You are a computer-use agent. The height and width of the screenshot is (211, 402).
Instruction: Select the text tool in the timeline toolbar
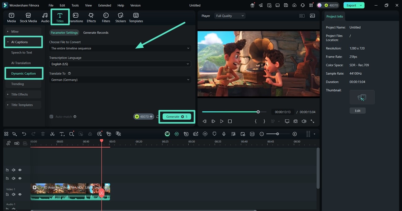click(x=62, y=134)
